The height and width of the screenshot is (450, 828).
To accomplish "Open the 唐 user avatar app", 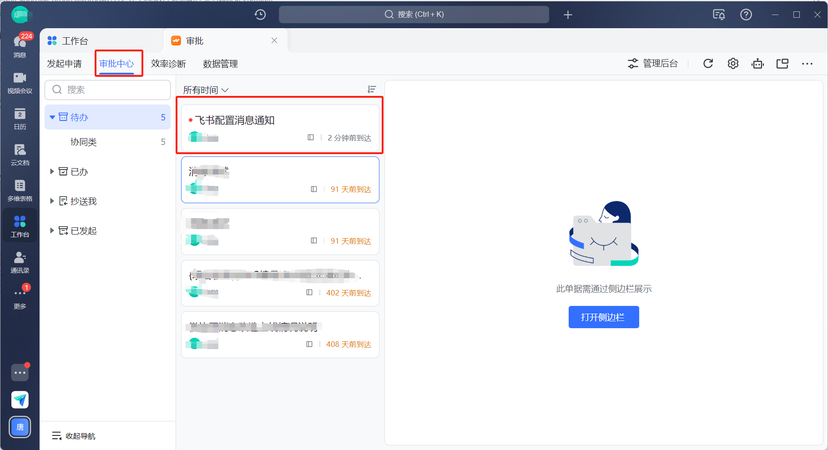I will [x=20, y=427].
